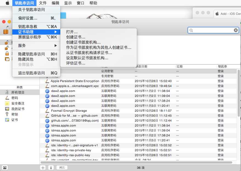Viewport: 241px width, 171px height.
Task: Choose 退出钥匙串访问 menu item
Action: pyautogui.click(x=36, y=73)
